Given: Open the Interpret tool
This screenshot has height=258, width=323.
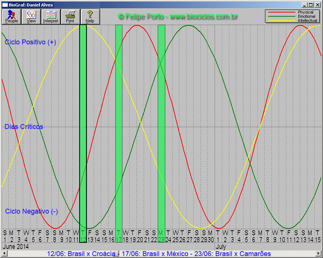Looking at the screenshot, I should (50, 17).
